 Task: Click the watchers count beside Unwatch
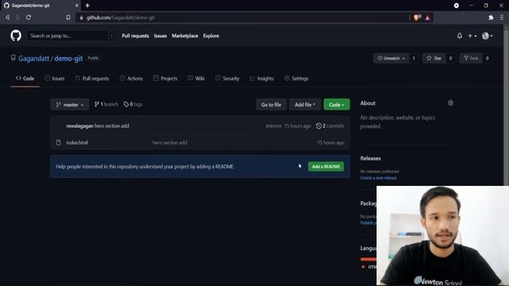pos(414,58)
